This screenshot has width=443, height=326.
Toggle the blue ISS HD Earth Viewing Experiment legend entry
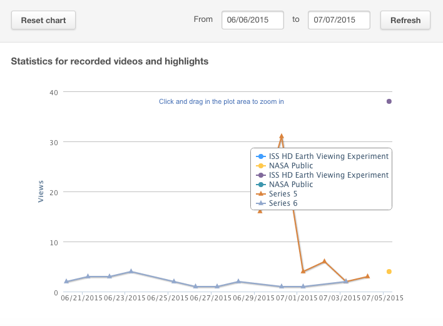(x=322, y=156)
